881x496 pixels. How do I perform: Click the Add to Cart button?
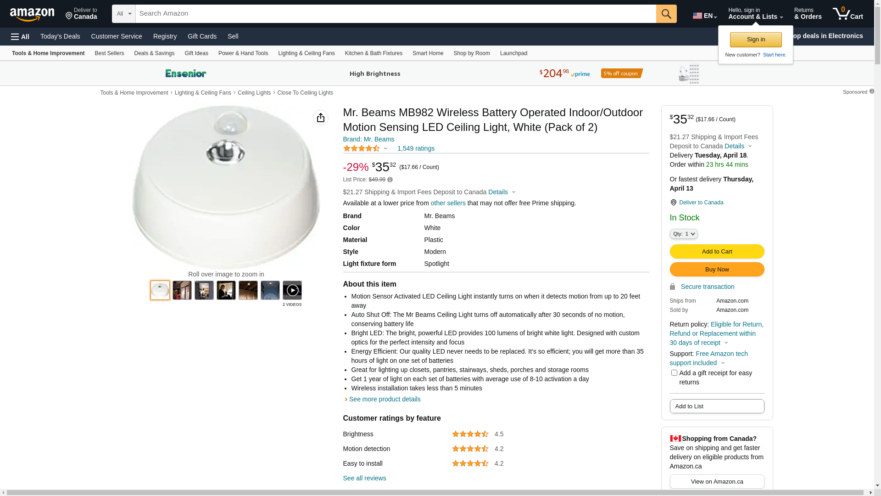(717, 251)
